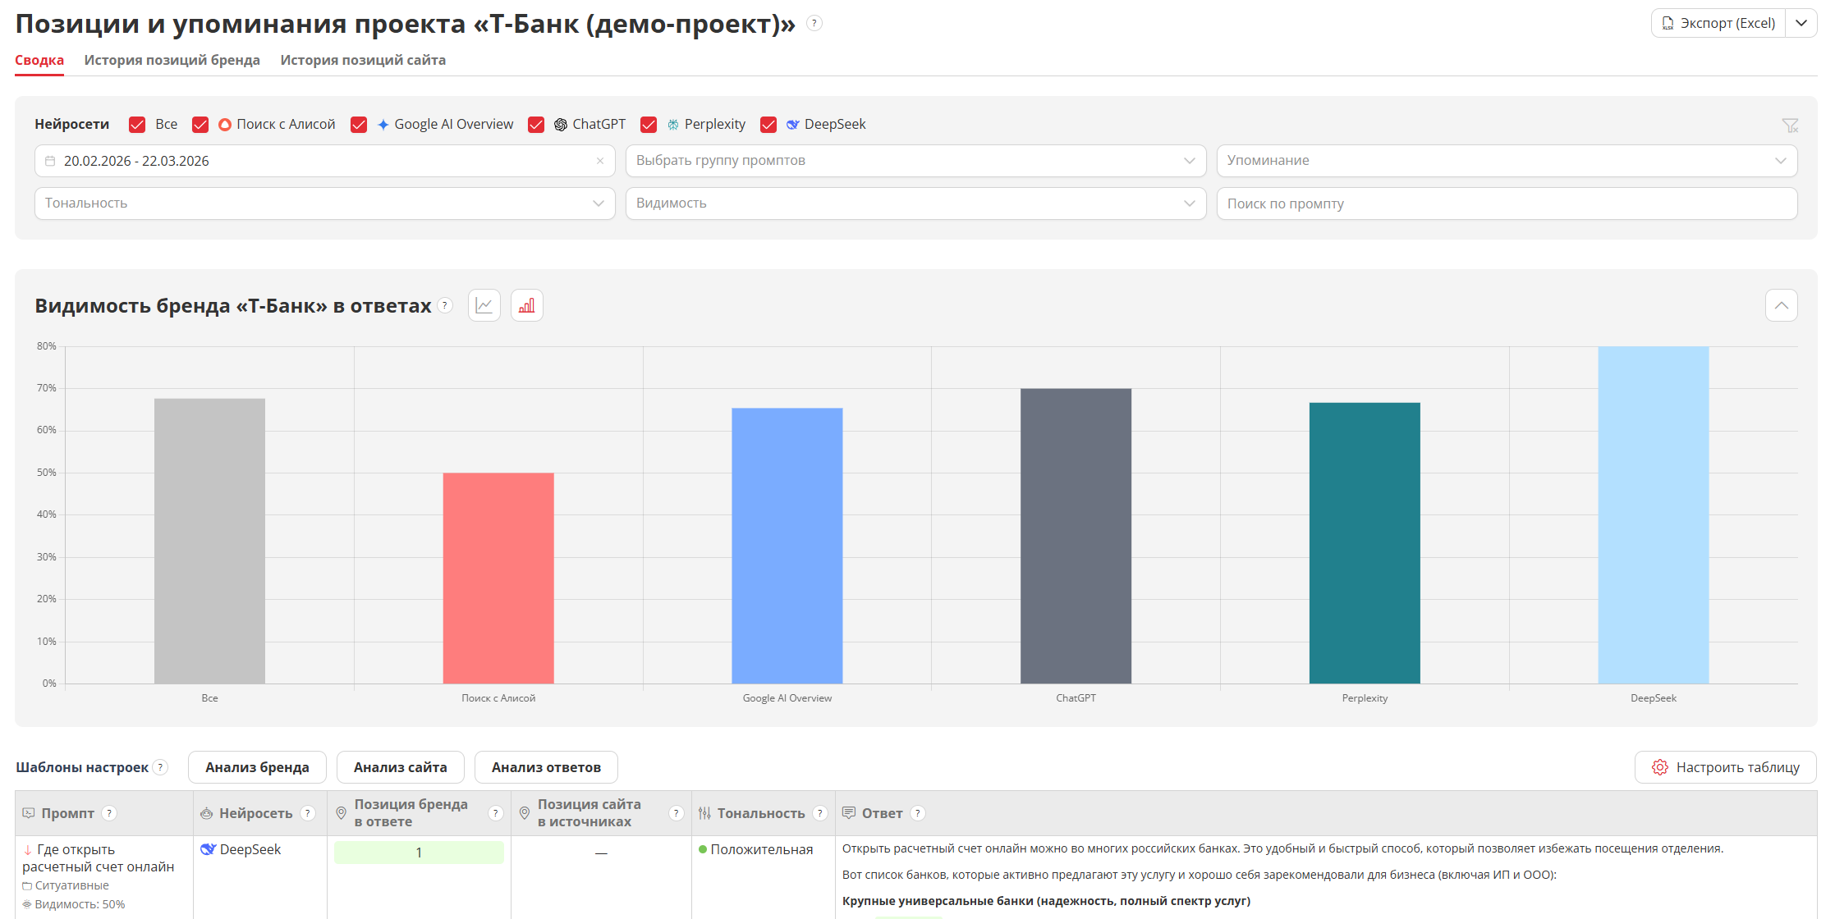The height and width of the screenshot is (919, 1835).
Task: Open help tooltip next to page title
Action: (x=814, y=23)
